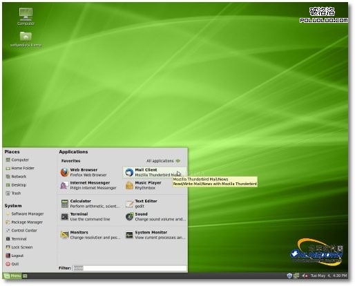Focus the Filter search field
Screen dimensions: 355x286
[x=130, y=268]
